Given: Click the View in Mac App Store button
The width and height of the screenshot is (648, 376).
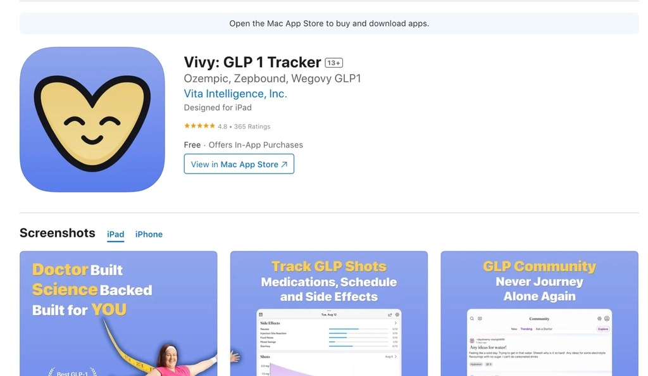Looking at the screenshot, I should pos(239,164).
